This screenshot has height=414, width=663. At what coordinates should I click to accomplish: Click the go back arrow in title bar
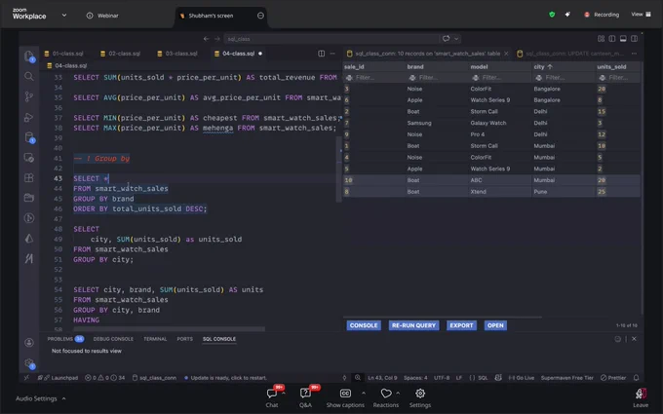pos(206,38)
